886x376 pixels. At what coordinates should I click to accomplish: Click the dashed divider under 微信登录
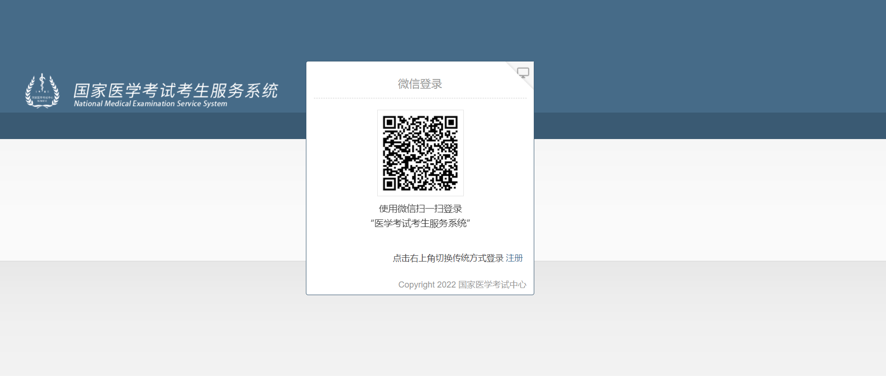[420, 98]
